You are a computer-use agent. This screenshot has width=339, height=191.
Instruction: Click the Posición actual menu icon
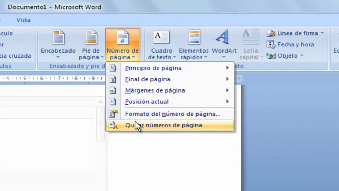pos(113,102)
